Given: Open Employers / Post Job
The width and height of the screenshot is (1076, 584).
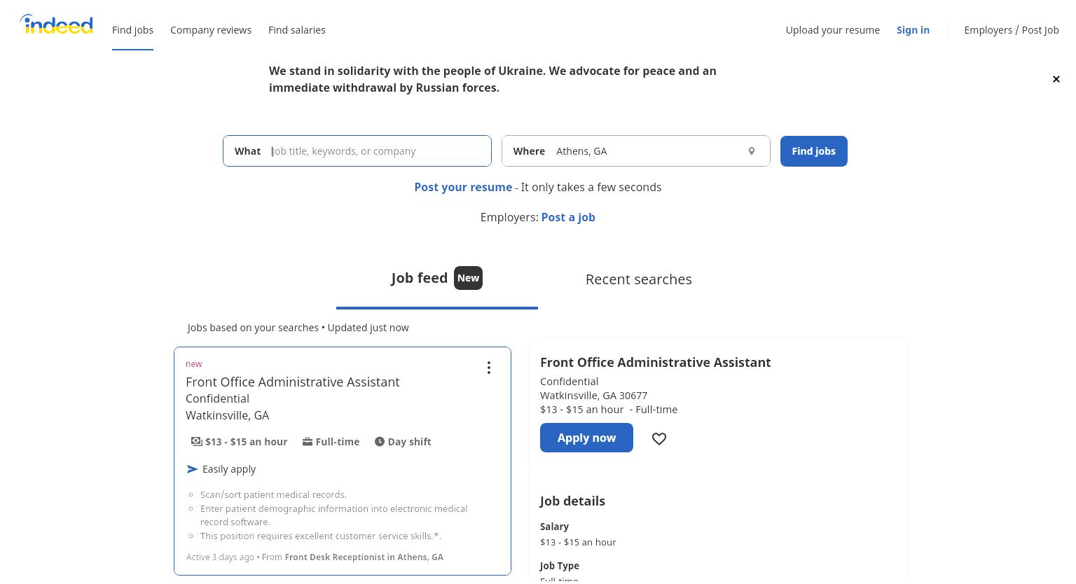Looking at the screenshot, I should (x=1012, y=30).
